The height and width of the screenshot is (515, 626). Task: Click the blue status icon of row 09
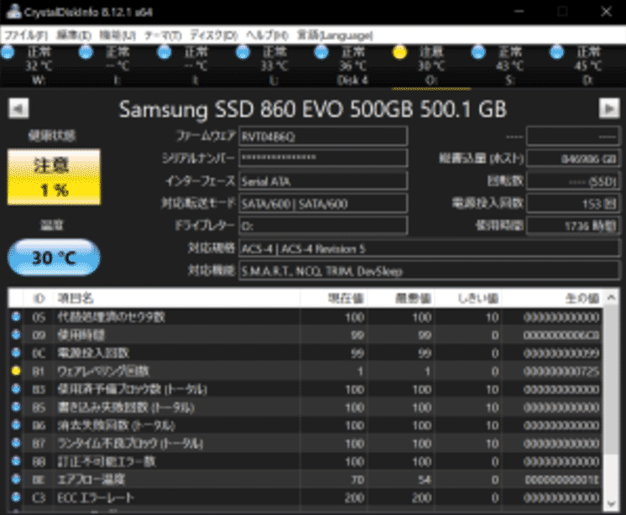[16, 335]
